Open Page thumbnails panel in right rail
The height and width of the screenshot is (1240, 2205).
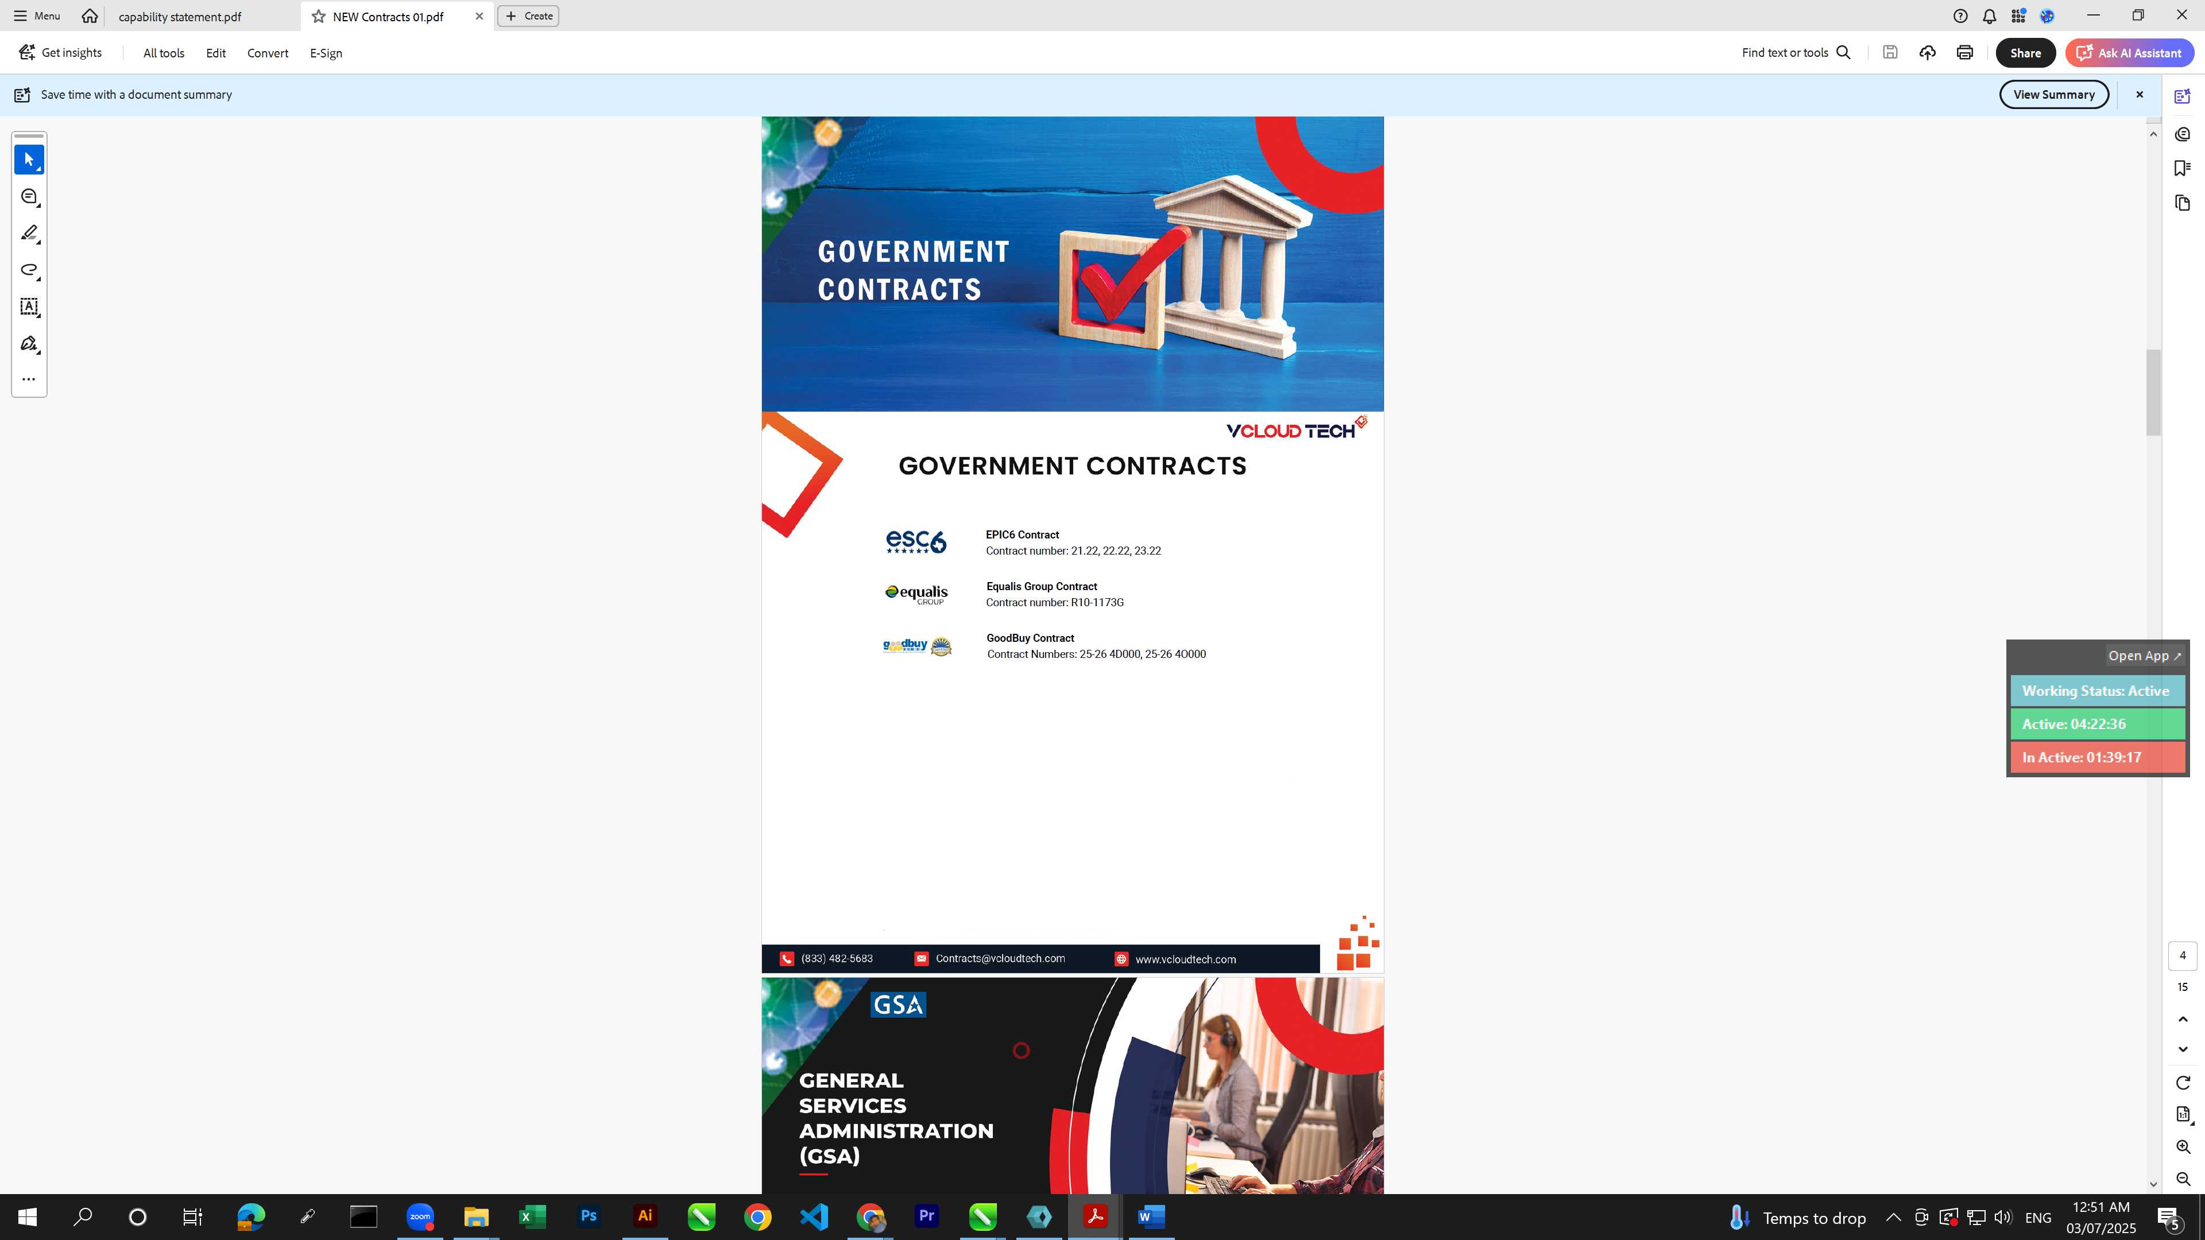click(2183, 203)
